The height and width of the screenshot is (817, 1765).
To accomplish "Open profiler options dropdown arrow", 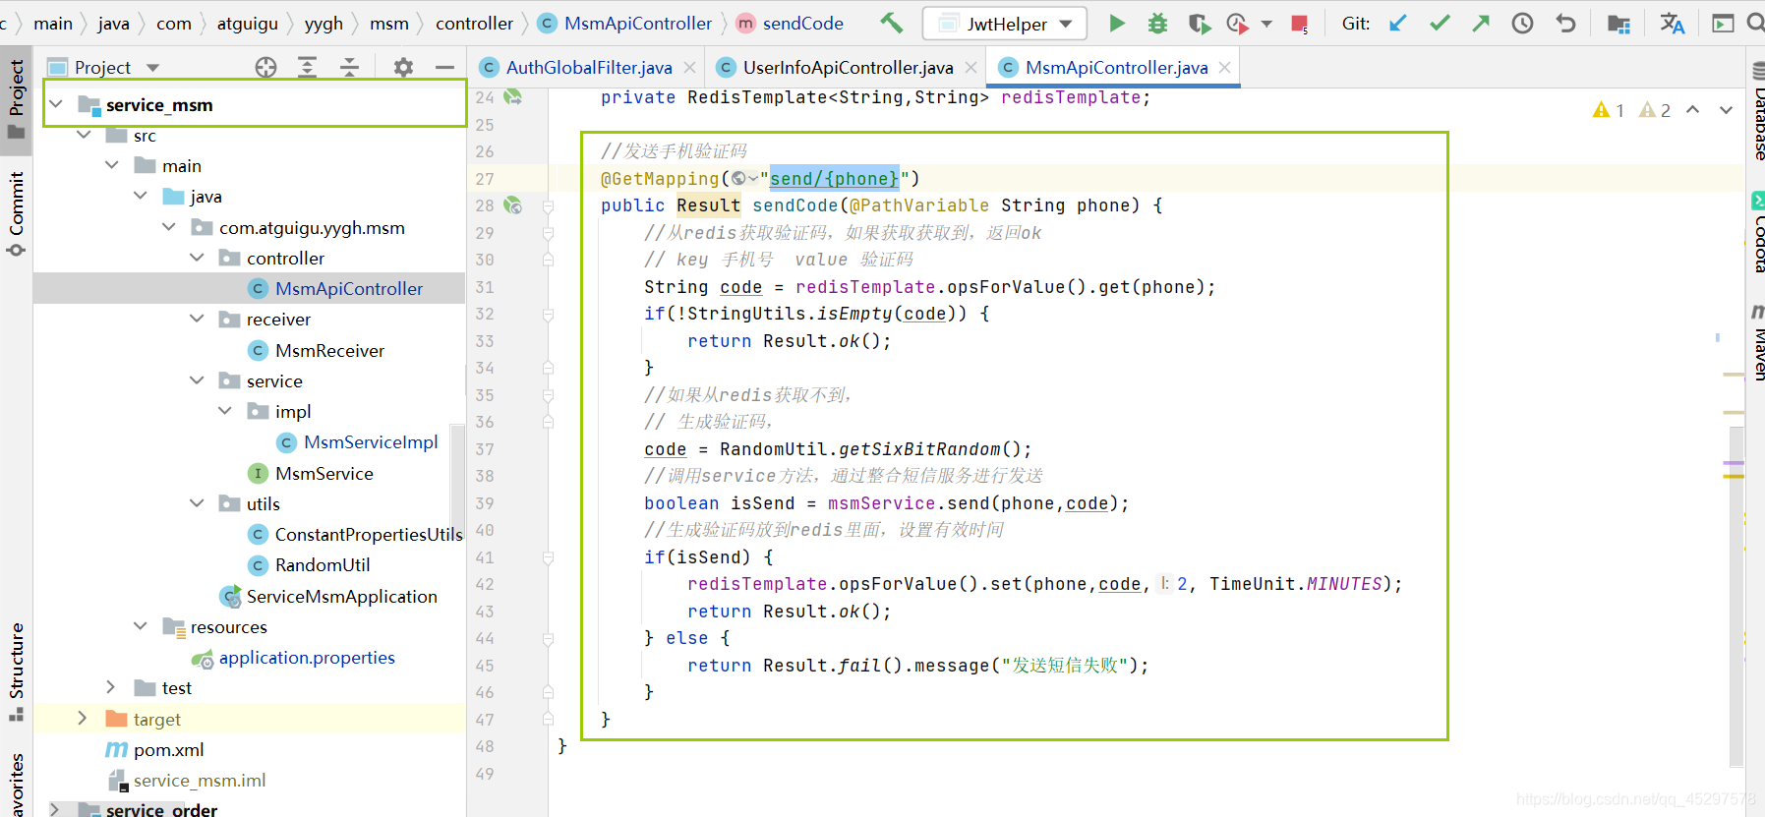I will (1266, 24).
